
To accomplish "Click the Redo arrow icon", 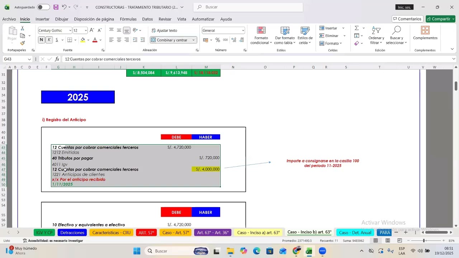I will point(76,7).
